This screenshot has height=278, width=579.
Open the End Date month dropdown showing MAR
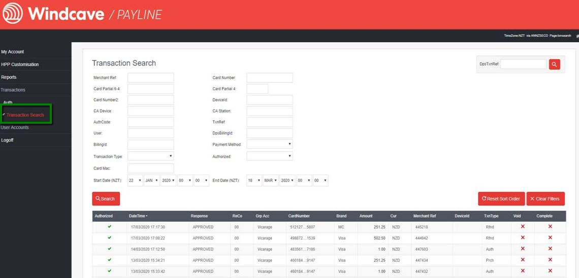(x=271, y=180)
